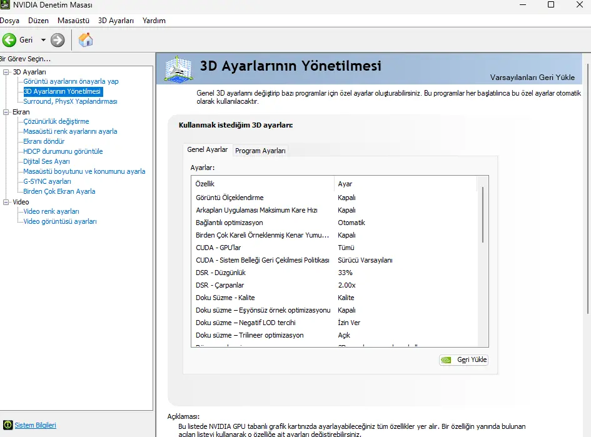Click the 33% DSR smoothness value
This screenshot has height=437, width=591.
345,273
